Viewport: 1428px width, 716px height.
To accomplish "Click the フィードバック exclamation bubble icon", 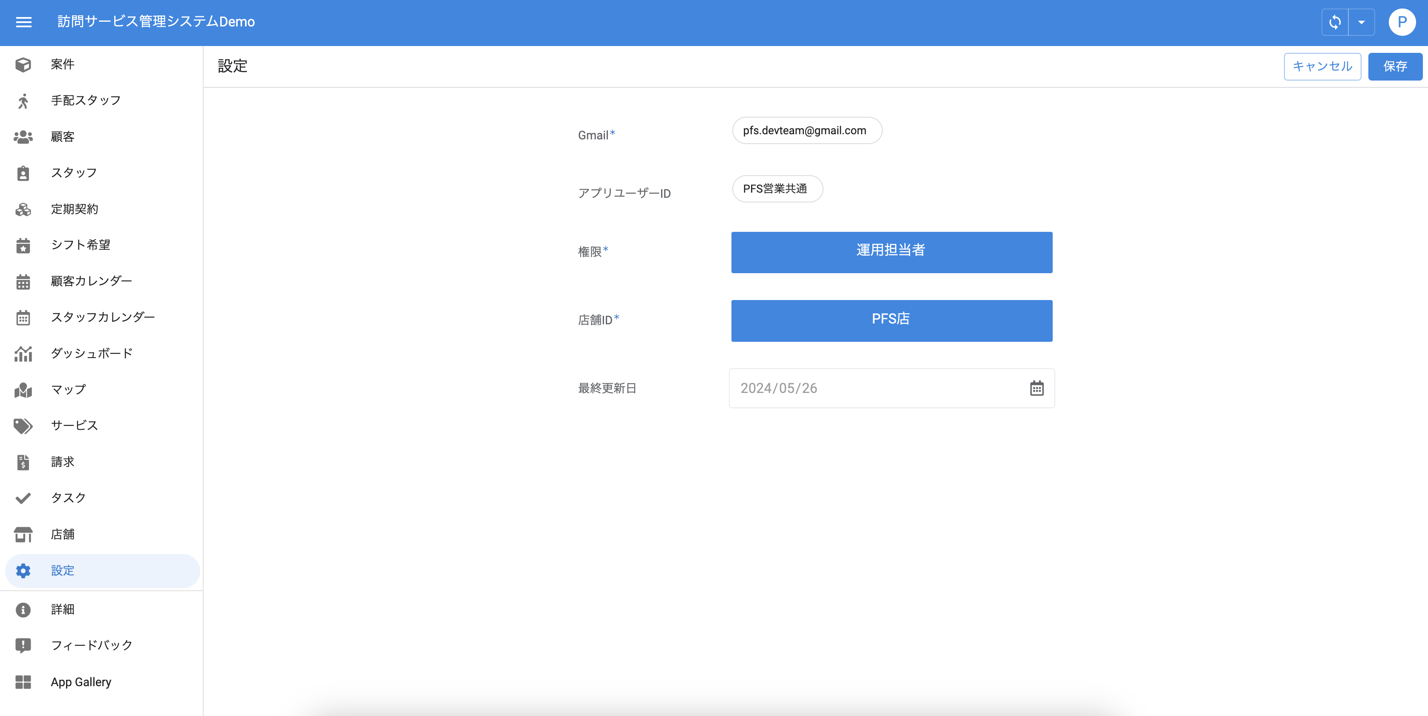I will [x=23, y=646].
